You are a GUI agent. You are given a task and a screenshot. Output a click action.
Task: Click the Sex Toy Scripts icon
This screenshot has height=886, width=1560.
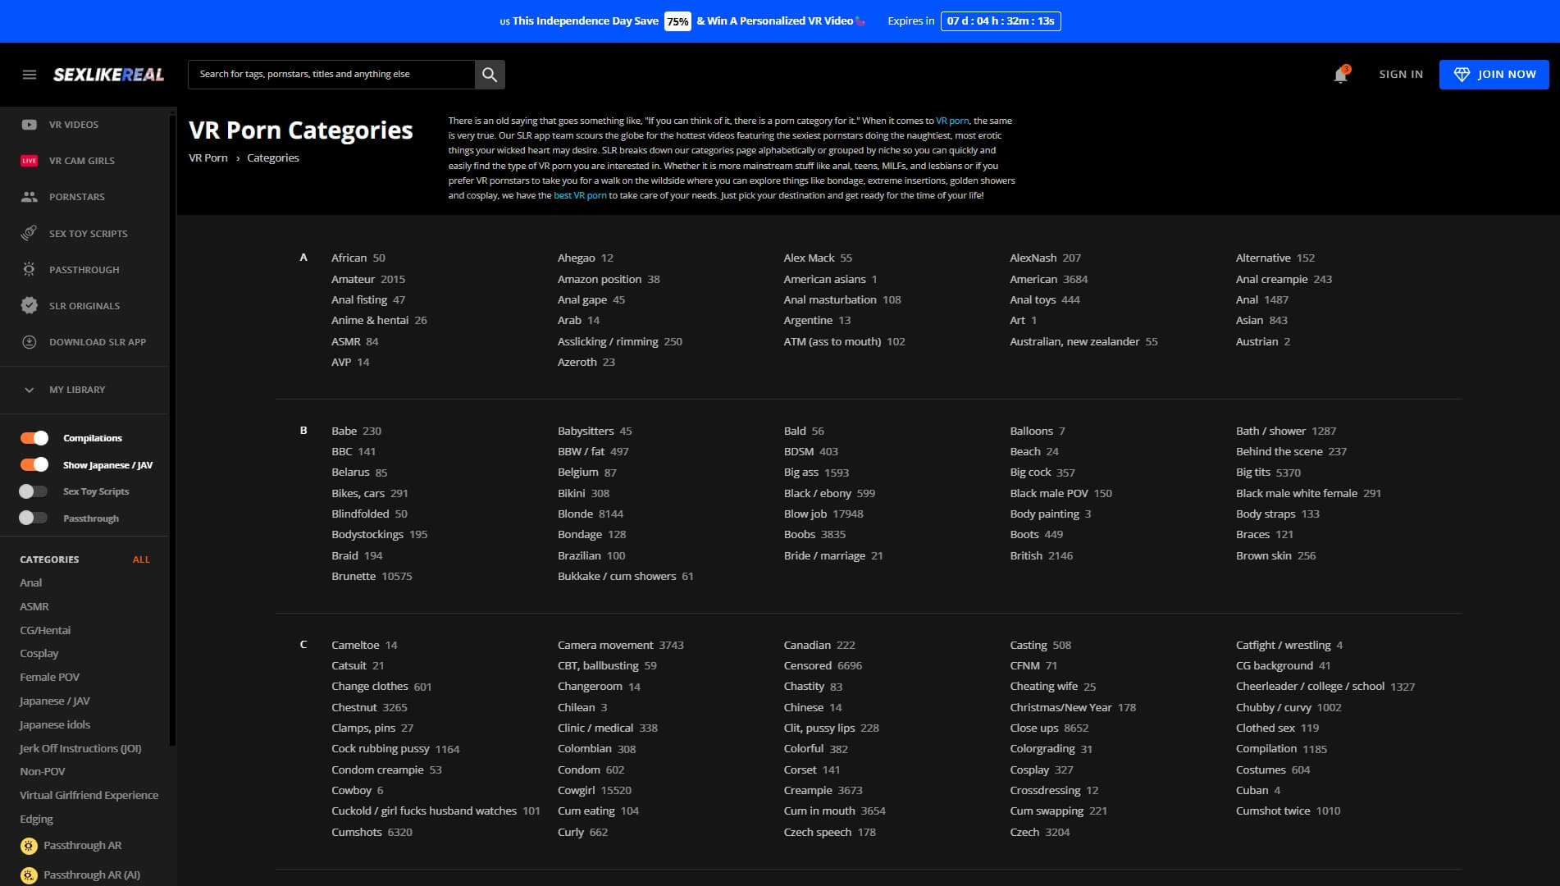click(x=30, y=233)
